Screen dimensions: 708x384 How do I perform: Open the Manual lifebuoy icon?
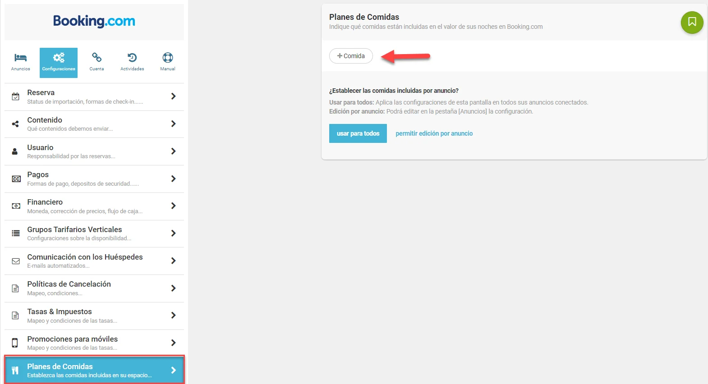point(168,57)
